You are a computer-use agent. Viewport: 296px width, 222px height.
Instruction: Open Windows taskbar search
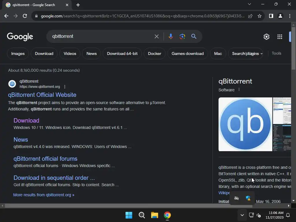tap(142, 215)
